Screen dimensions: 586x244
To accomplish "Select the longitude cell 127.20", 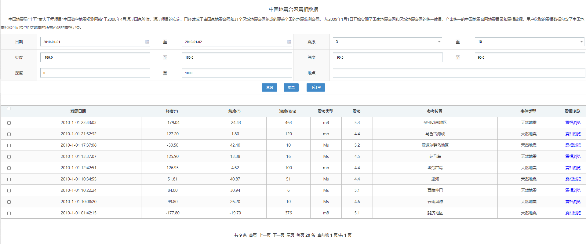I will click(x=173, y=134).
